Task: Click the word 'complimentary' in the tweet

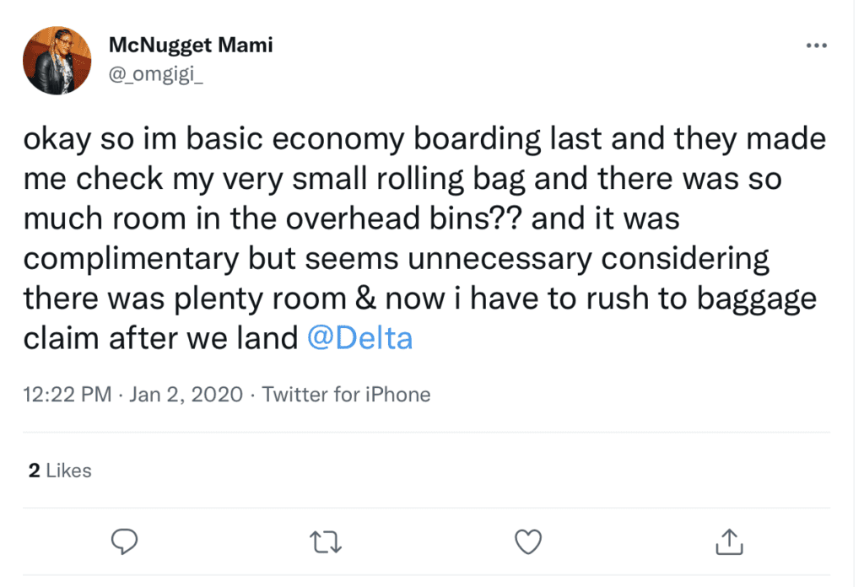Action: 131,260
